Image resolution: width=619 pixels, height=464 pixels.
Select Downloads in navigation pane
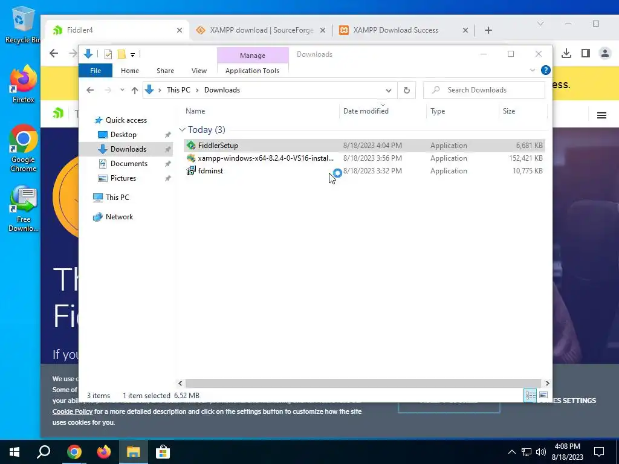(x=126, y=149)
